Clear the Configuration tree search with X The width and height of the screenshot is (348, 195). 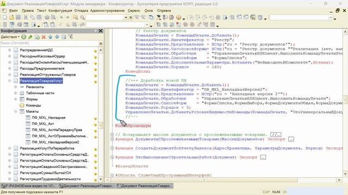[x=101, y=43]
